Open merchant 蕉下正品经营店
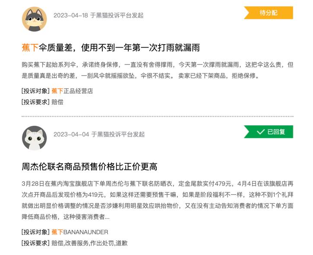Screen dimensions: 313x255 72,91
